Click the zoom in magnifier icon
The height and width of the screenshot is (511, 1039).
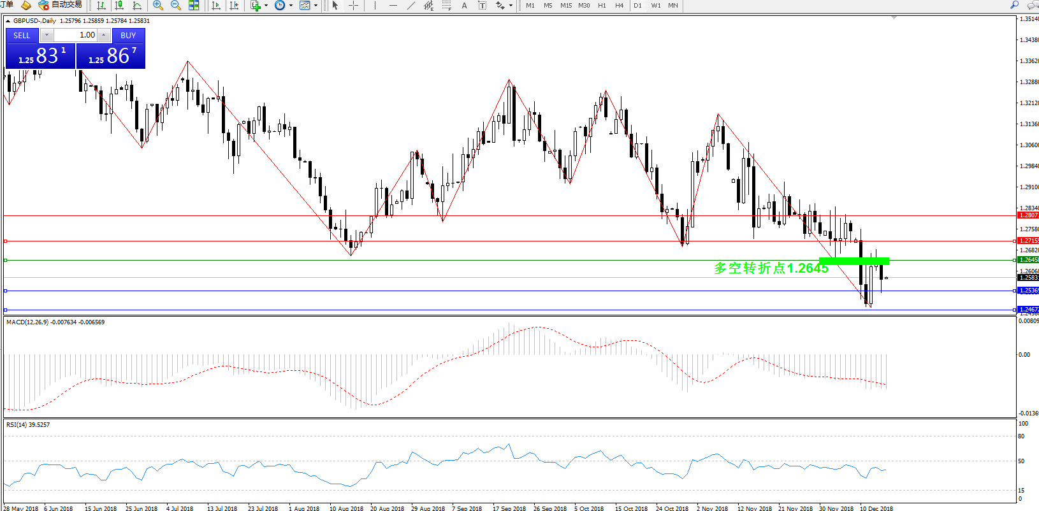pyautogui.click(x=158, y=6)
